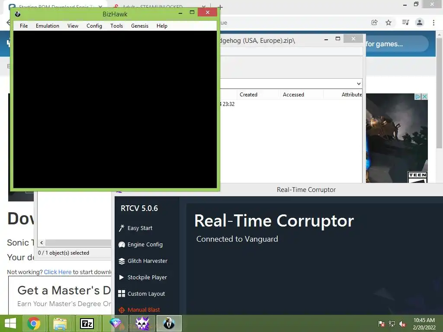Open File Explorer from the taskbar
443x332 pixels.
(x=60, y=323)
